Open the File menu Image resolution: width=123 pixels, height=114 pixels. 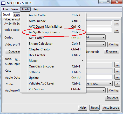pyautogui.click(x=5, y=9)
